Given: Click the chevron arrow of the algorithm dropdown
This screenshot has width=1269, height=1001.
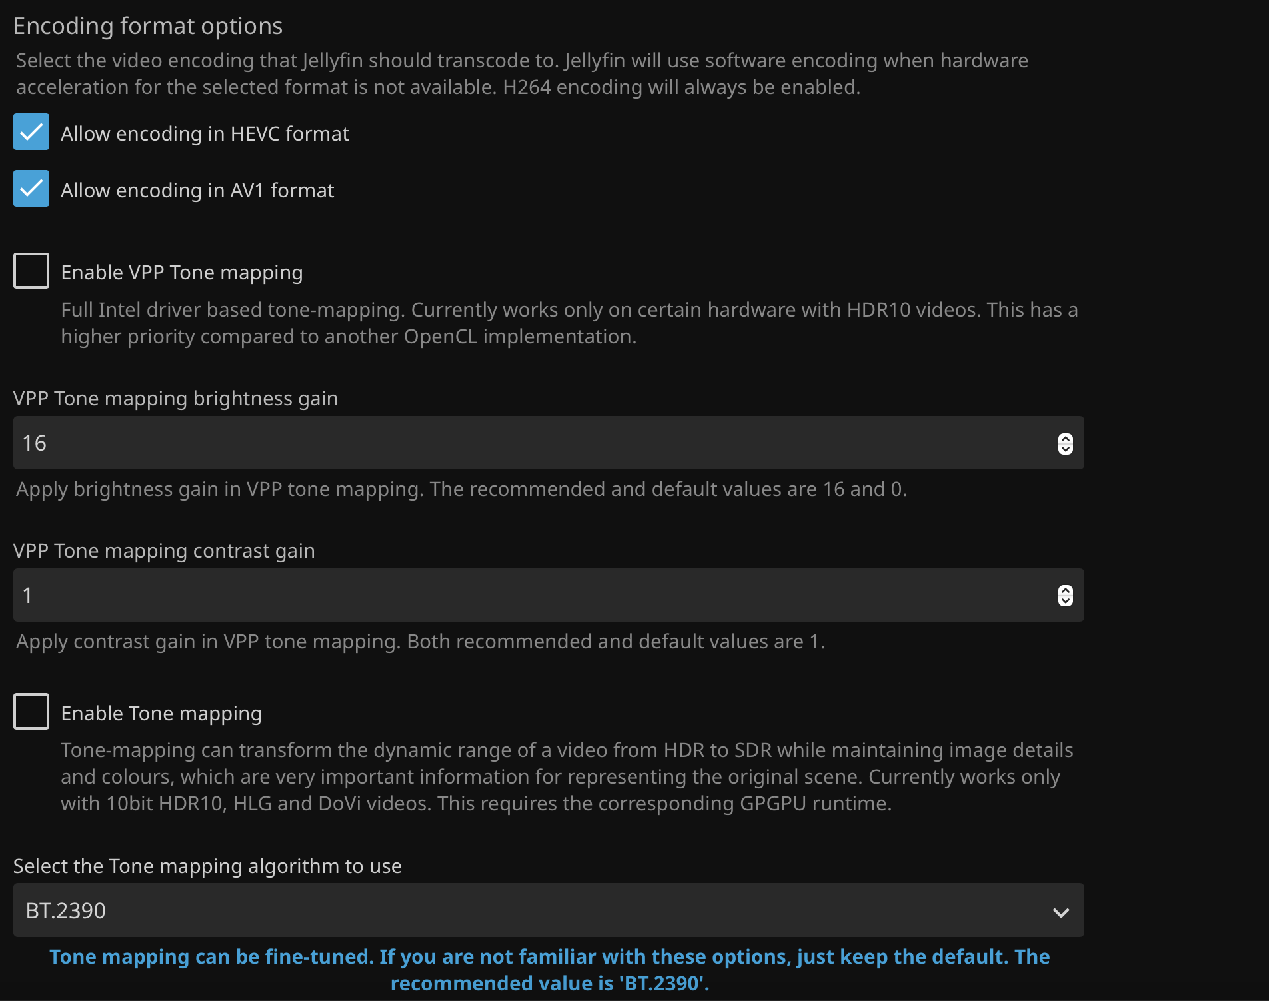Looking at the screenshot, I should 1061,912.
